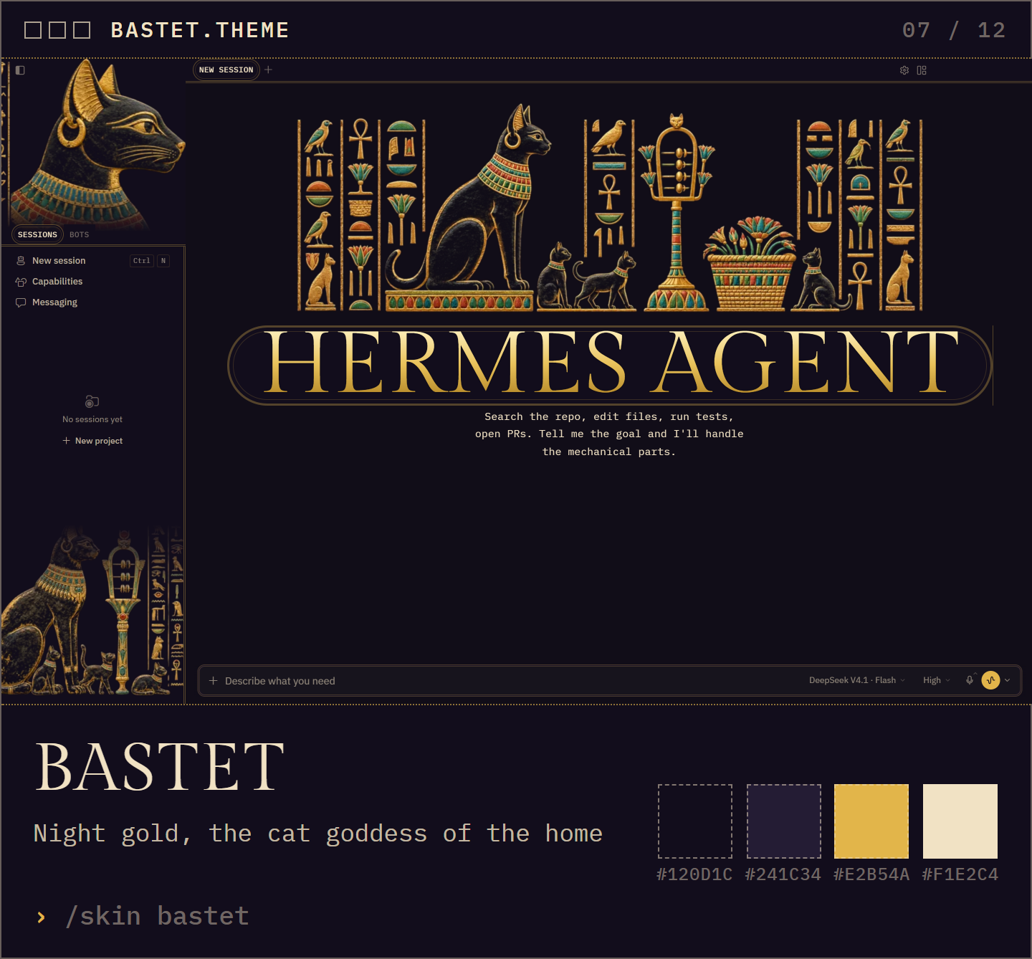Screen dimensions: 1032x959
Task: Click the '07 / 12' page counter
Action: (954, 30)
